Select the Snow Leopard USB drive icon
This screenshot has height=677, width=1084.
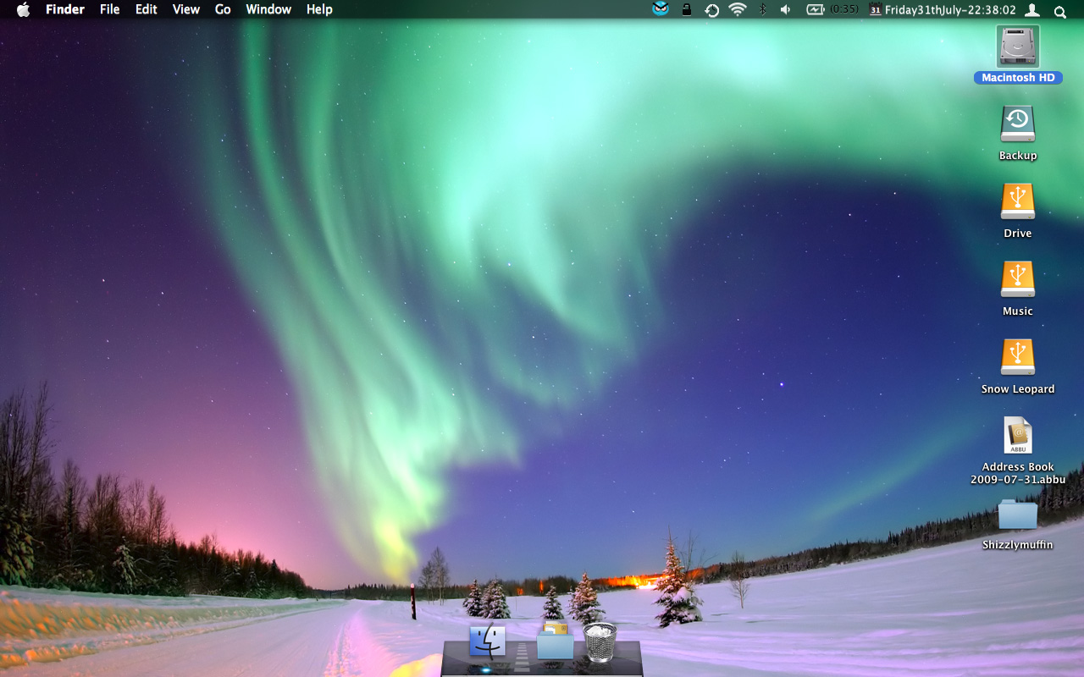pyautogui.click(x=1018, y=357)
